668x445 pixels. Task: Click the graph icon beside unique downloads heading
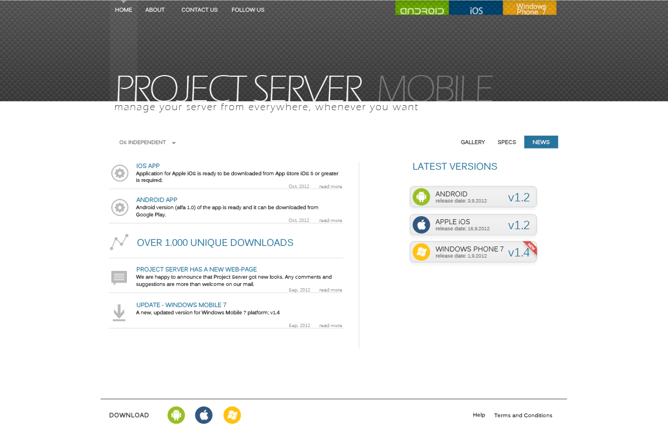click(119, 242)
